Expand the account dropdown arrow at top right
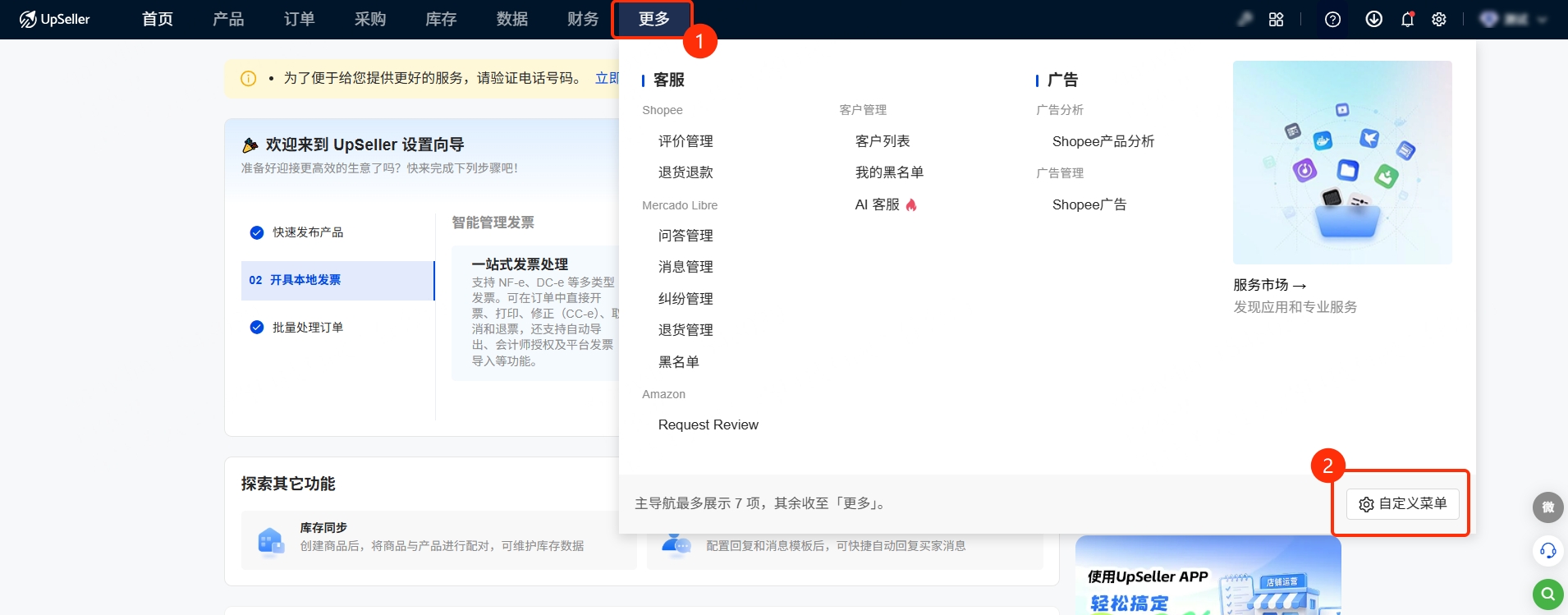The width and height of the screenshot is (1568, 615). pyautogui.click(x=1542, y=20)
